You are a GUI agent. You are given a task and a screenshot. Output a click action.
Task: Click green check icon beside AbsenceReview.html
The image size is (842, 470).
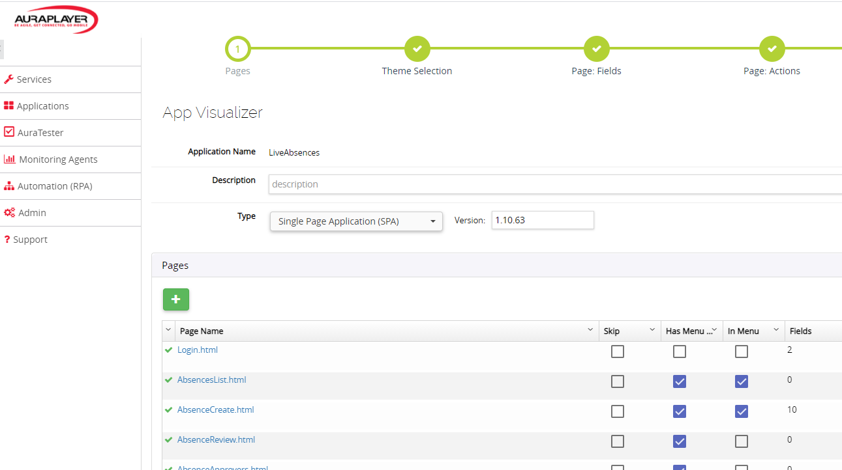tap(169, 440)
